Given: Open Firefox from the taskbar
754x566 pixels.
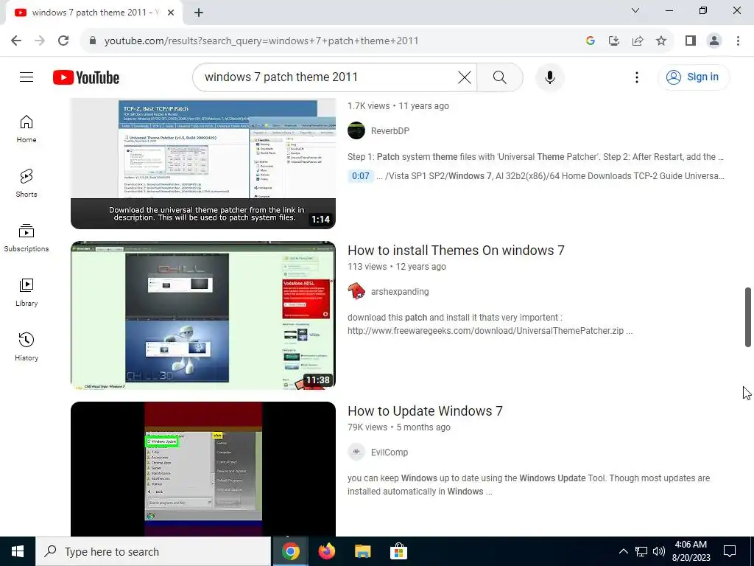Looking at the screenshot, I should pyautogui.click(x=327, y=551).
